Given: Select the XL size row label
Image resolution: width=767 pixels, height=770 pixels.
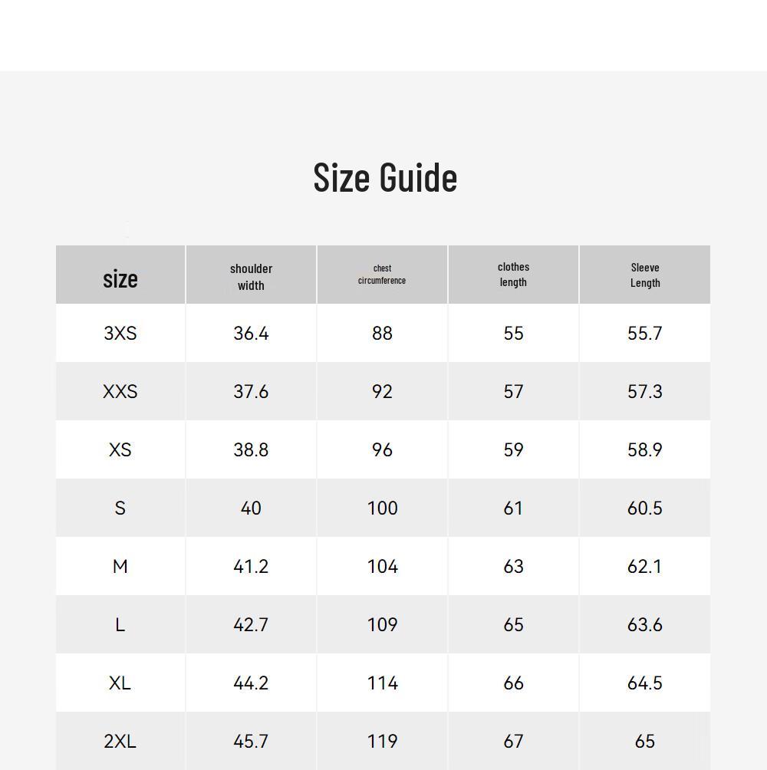Looking at the screenshot, I should [120, 683].
